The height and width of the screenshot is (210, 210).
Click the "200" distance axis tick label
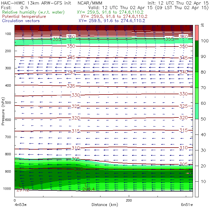(129, 200)
